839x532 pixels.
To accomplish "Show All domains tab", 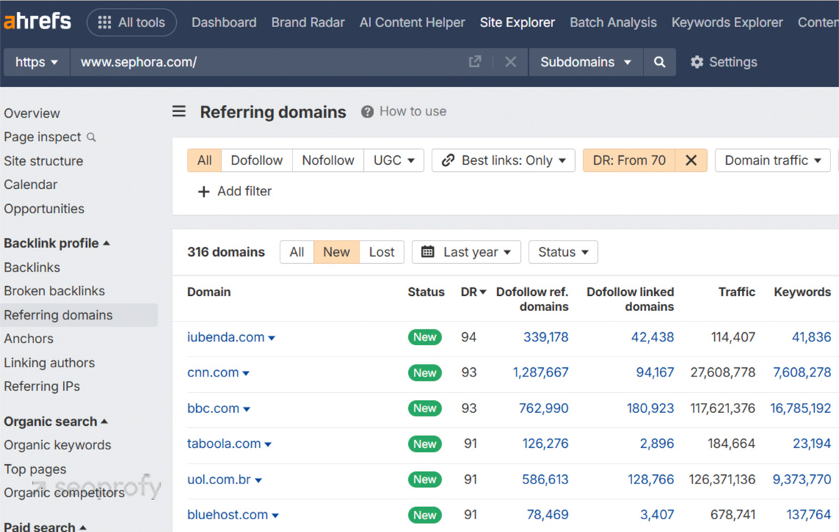I will point(297,252).
